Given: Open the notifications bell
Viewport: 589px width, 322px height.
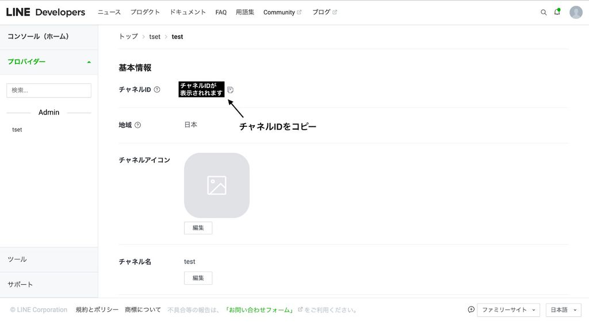Looking at the screenshot, I should click(x=557, y=12).
